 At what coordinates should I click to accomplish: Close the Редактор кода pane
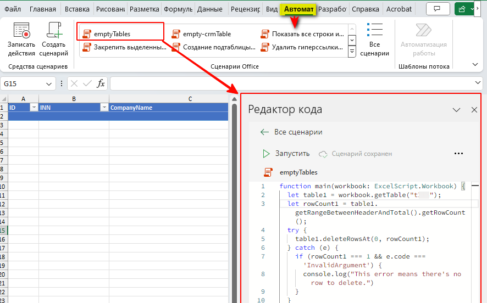474,110
